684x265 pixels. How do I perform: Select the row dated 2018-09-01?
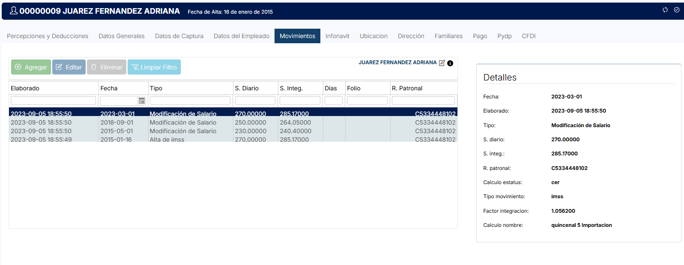coord(116,122)
